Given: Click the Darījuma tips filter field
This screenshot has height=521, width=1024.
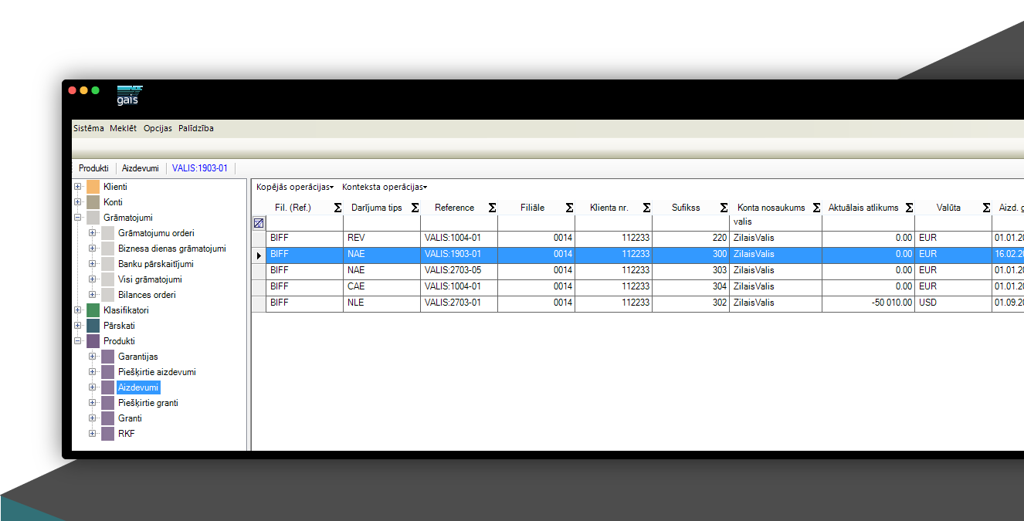Looking at the screenshot, I should tap(381, 222).
